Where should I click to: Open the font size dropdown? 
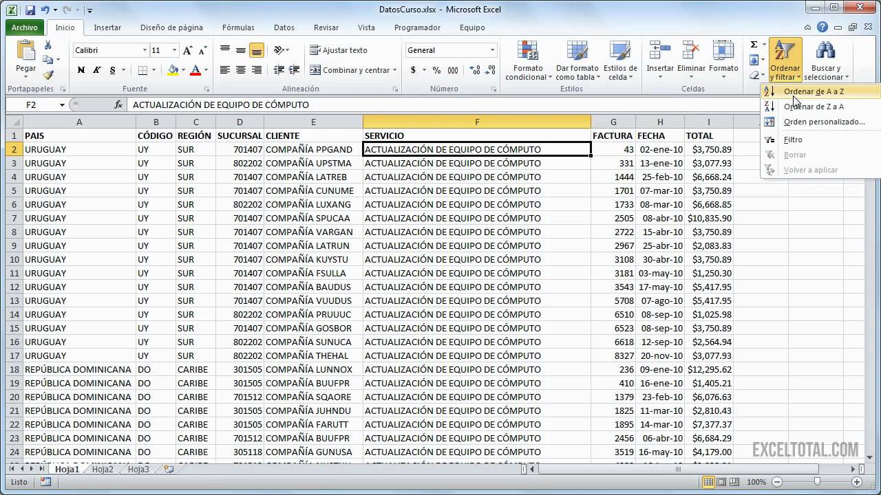point(173,49)
